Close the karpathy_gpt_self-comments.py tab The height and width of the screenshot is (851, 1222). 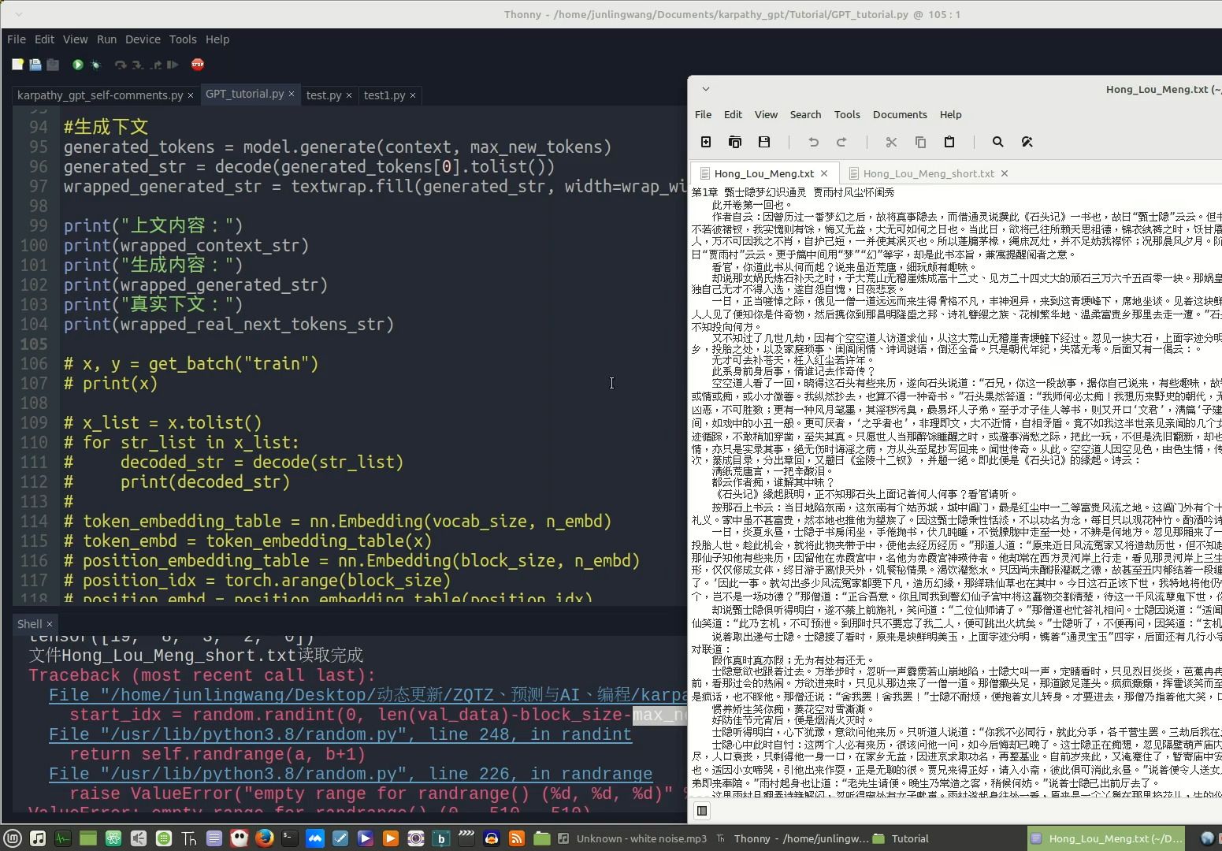tap(191, 95)
